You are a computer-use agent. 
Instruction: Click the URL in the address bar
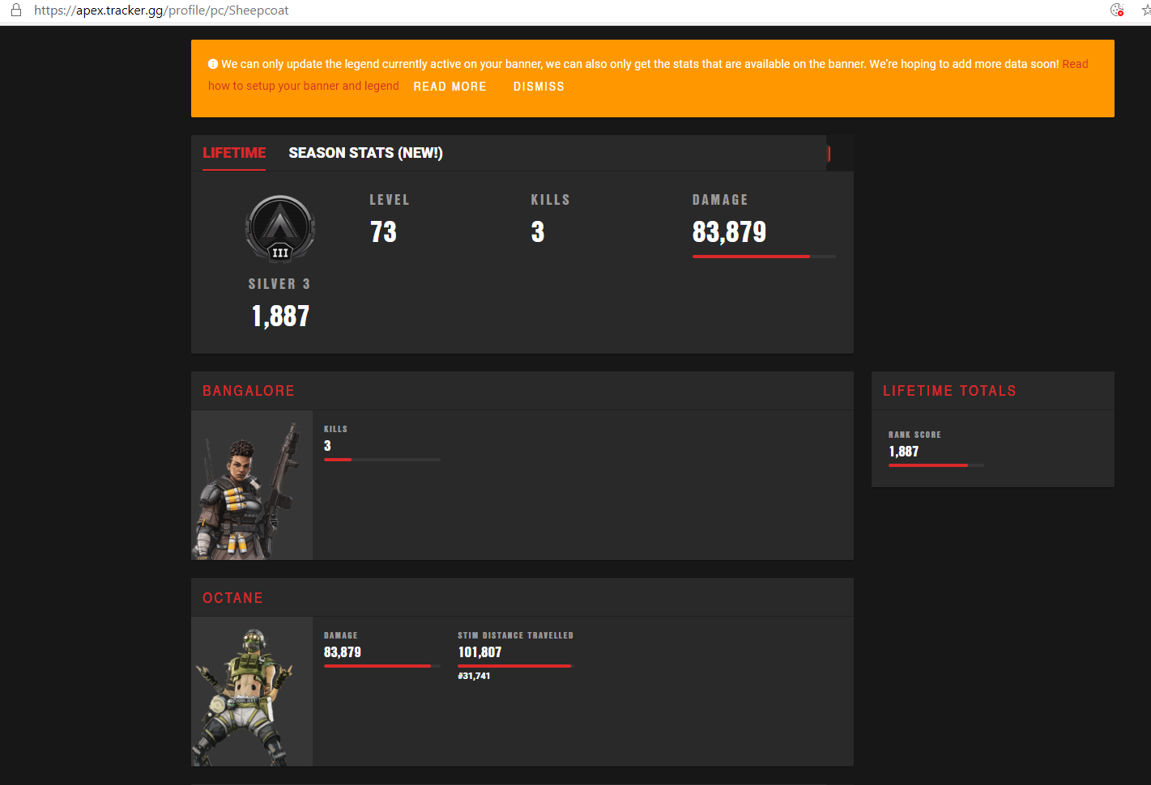[161, 11]
